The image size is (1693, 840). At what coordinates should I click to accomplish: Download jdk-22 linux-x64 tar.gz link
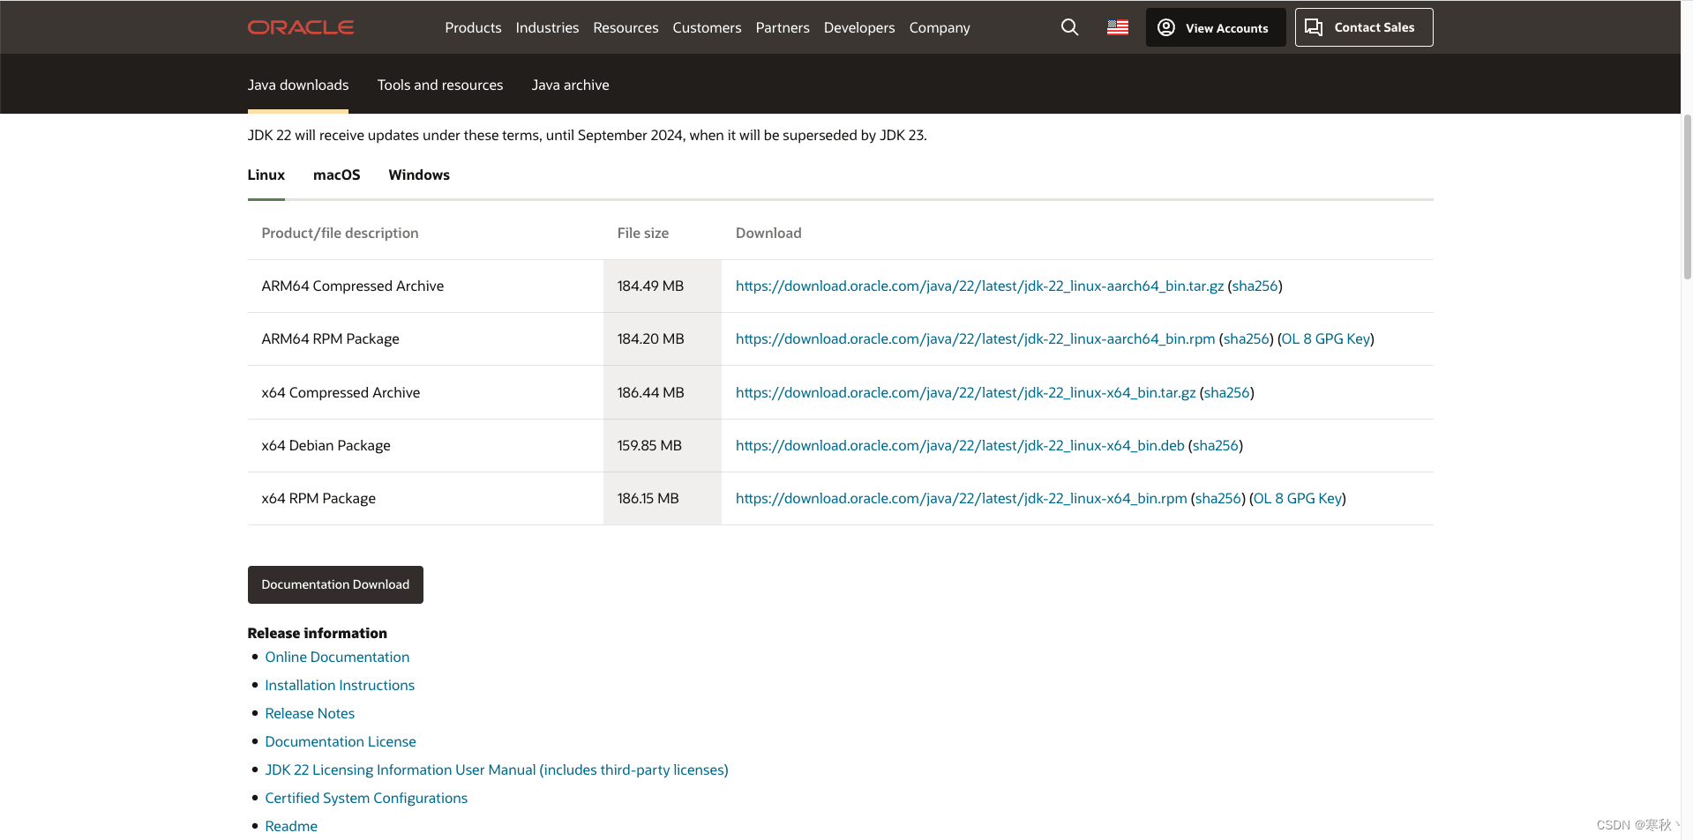click(x=965, y=392)
